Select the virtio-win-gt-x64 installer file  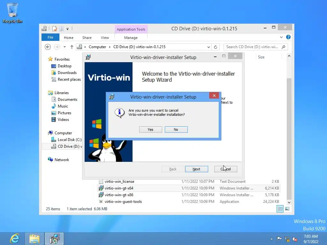coord(189,188)
